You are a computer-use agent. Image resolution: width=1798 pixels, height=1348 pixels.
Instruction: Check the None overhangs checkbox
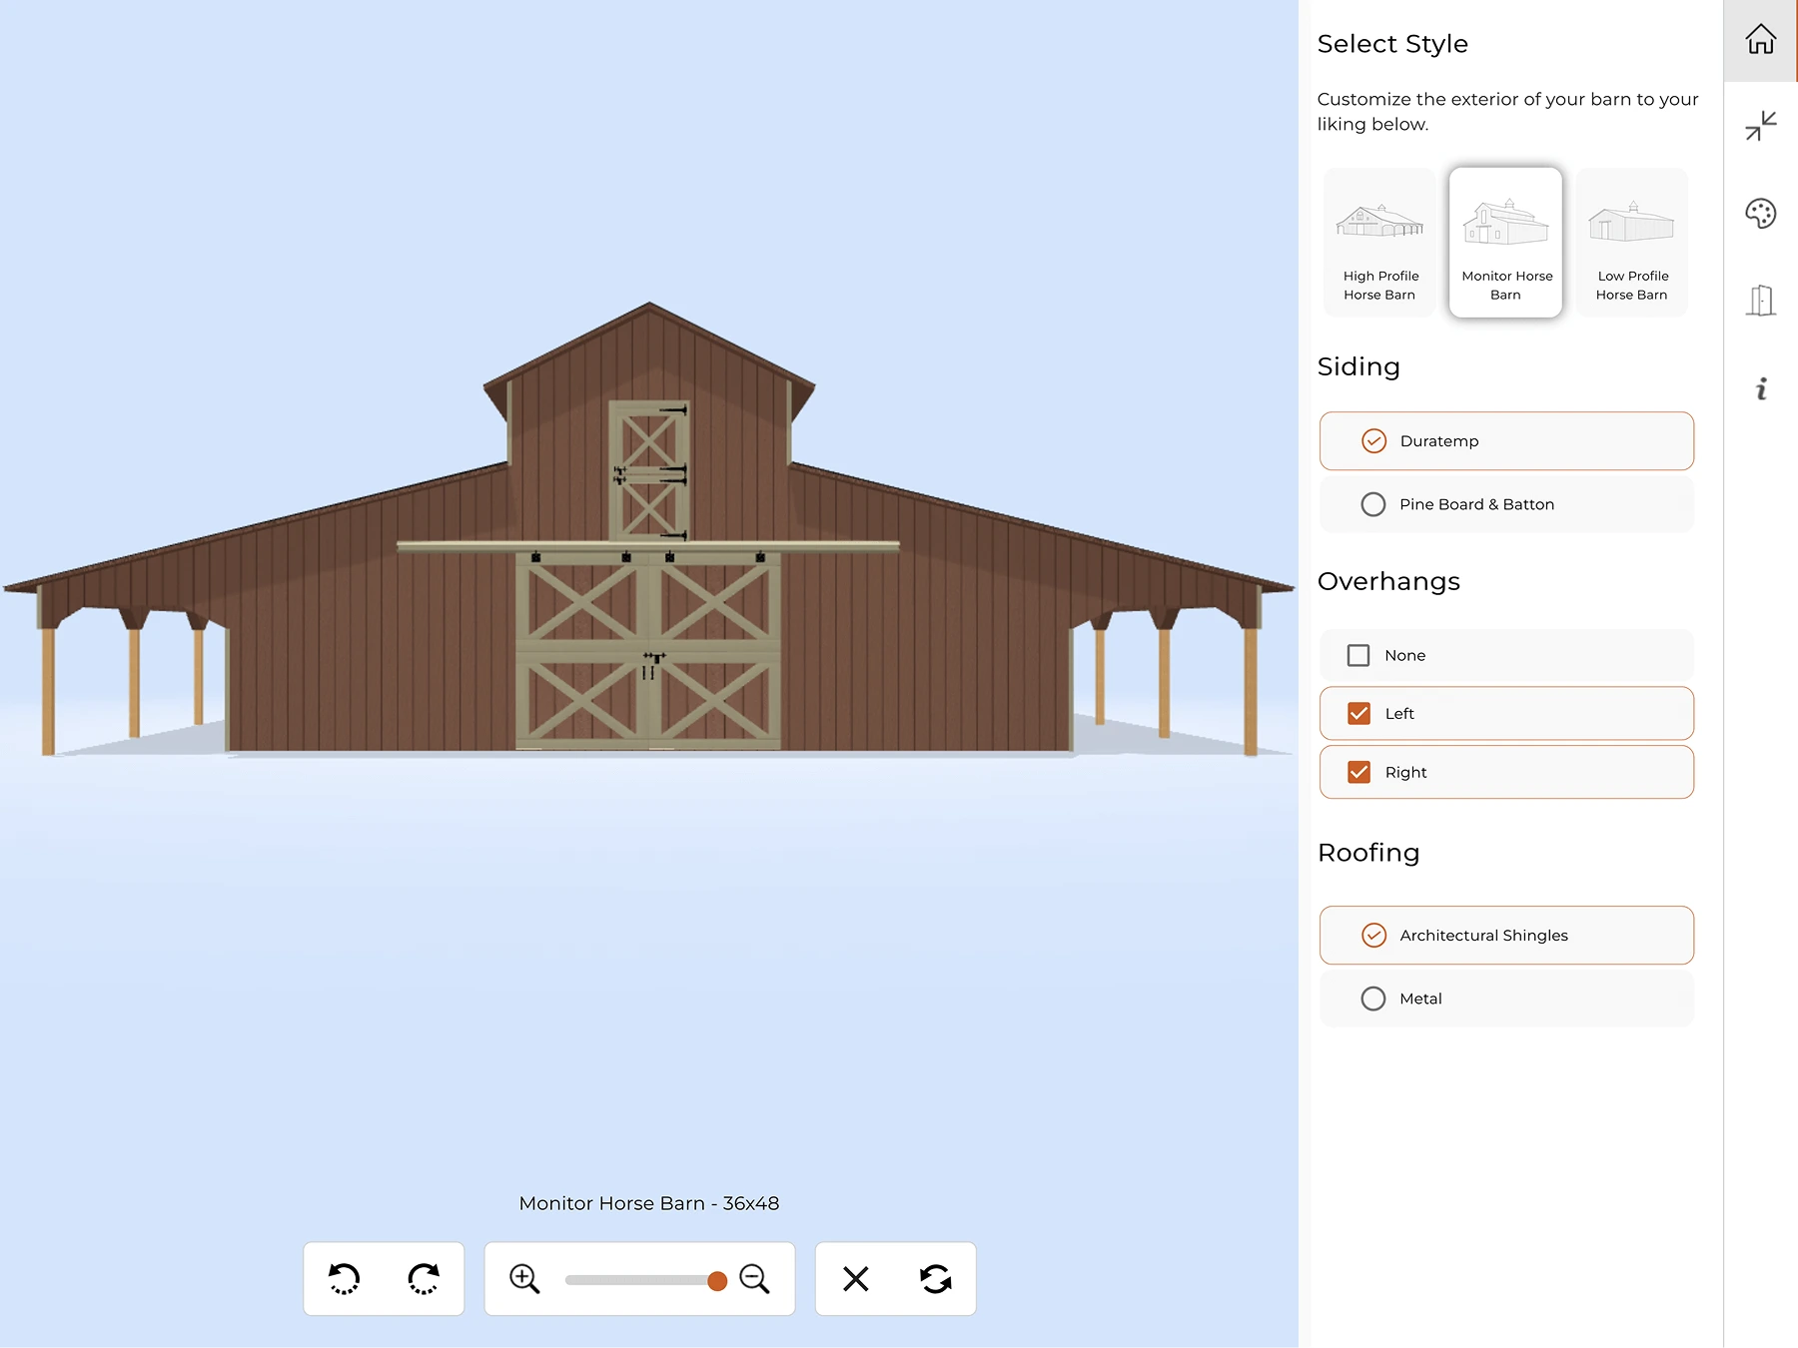click(x=1358, y=656)
